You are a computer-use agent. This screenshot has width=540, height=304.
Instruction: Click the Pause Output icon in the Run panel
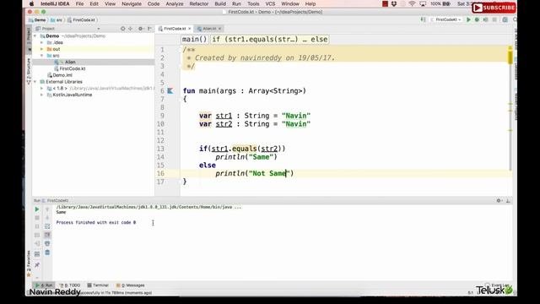37,226
